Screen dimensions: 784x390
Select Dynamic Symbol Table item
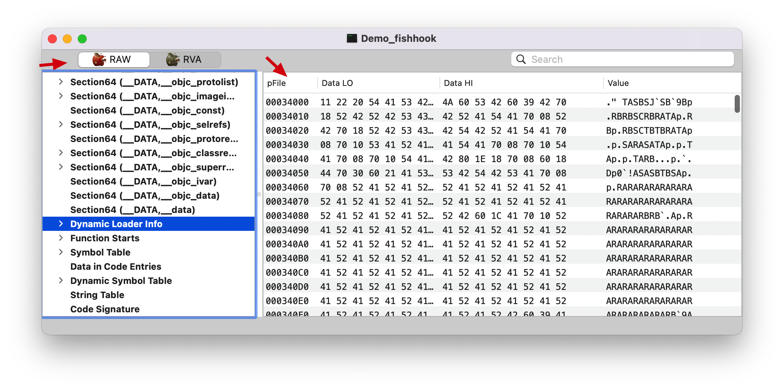coord(149,281)
